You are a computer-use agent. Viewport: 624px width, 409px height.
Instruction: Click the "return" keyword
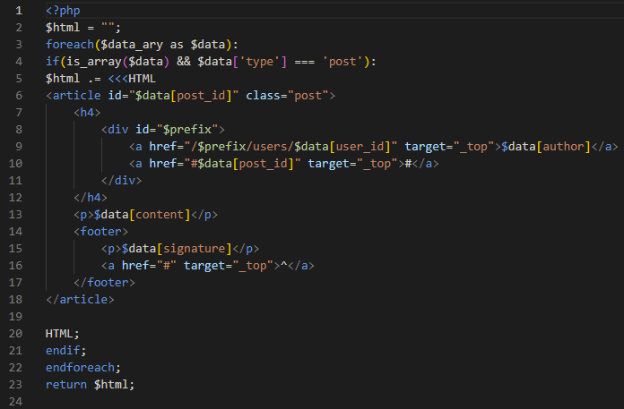click(66, 385)
